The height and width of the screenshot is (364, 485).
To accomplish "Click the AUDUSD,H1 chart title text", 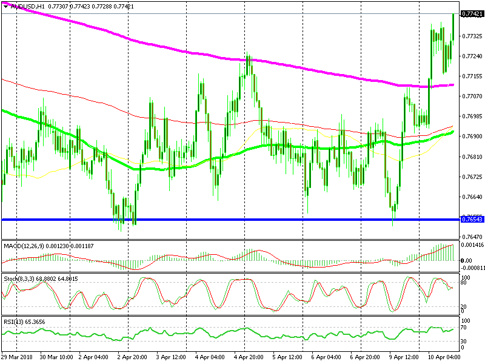I will (28, 7).
